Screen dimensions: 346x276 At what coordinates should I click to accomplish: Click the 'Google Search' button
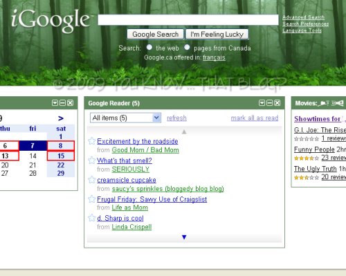156,34
